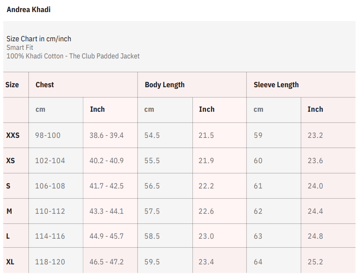This screenshot has width=360, height=278.
Task: Click chest inch value 40.2 - 40.9
Action: pyautogui.click(x=106, y=160)
